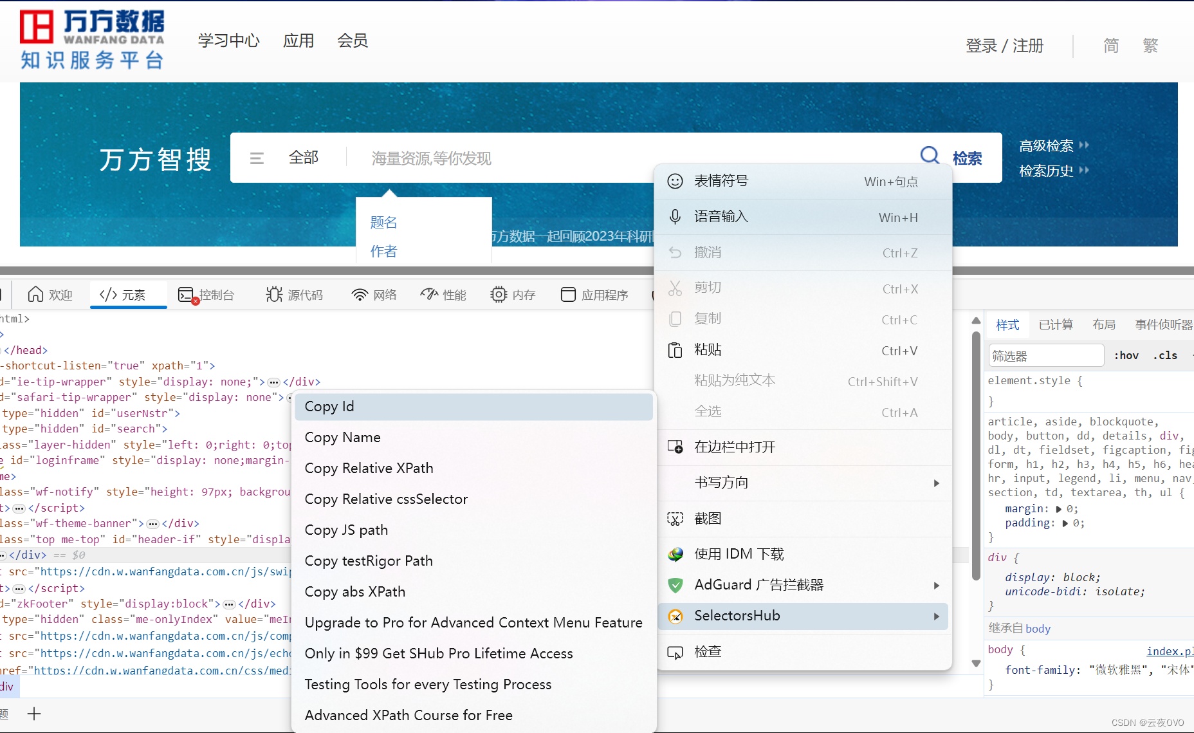
Task: Expand the SelectorsHub submenu arrow
Action: (x=937, y=617)
